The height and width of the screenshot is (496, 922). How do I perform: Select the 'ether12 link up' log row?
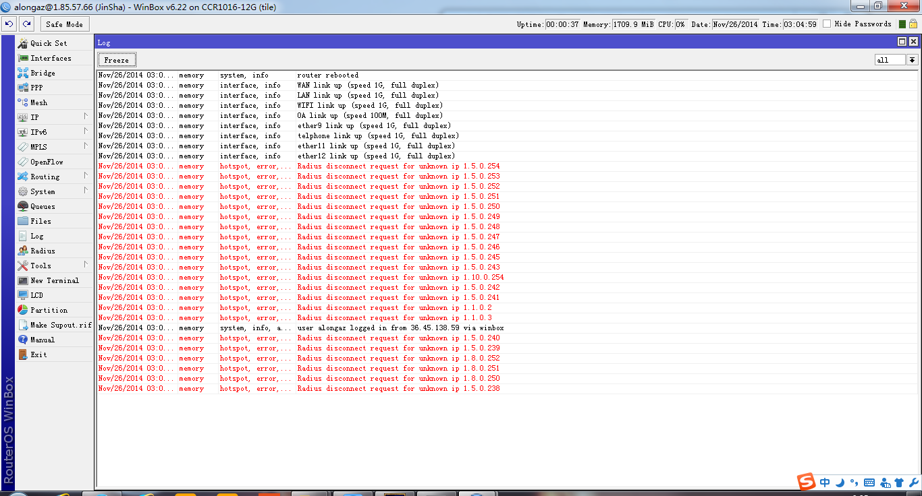point(507,156)
